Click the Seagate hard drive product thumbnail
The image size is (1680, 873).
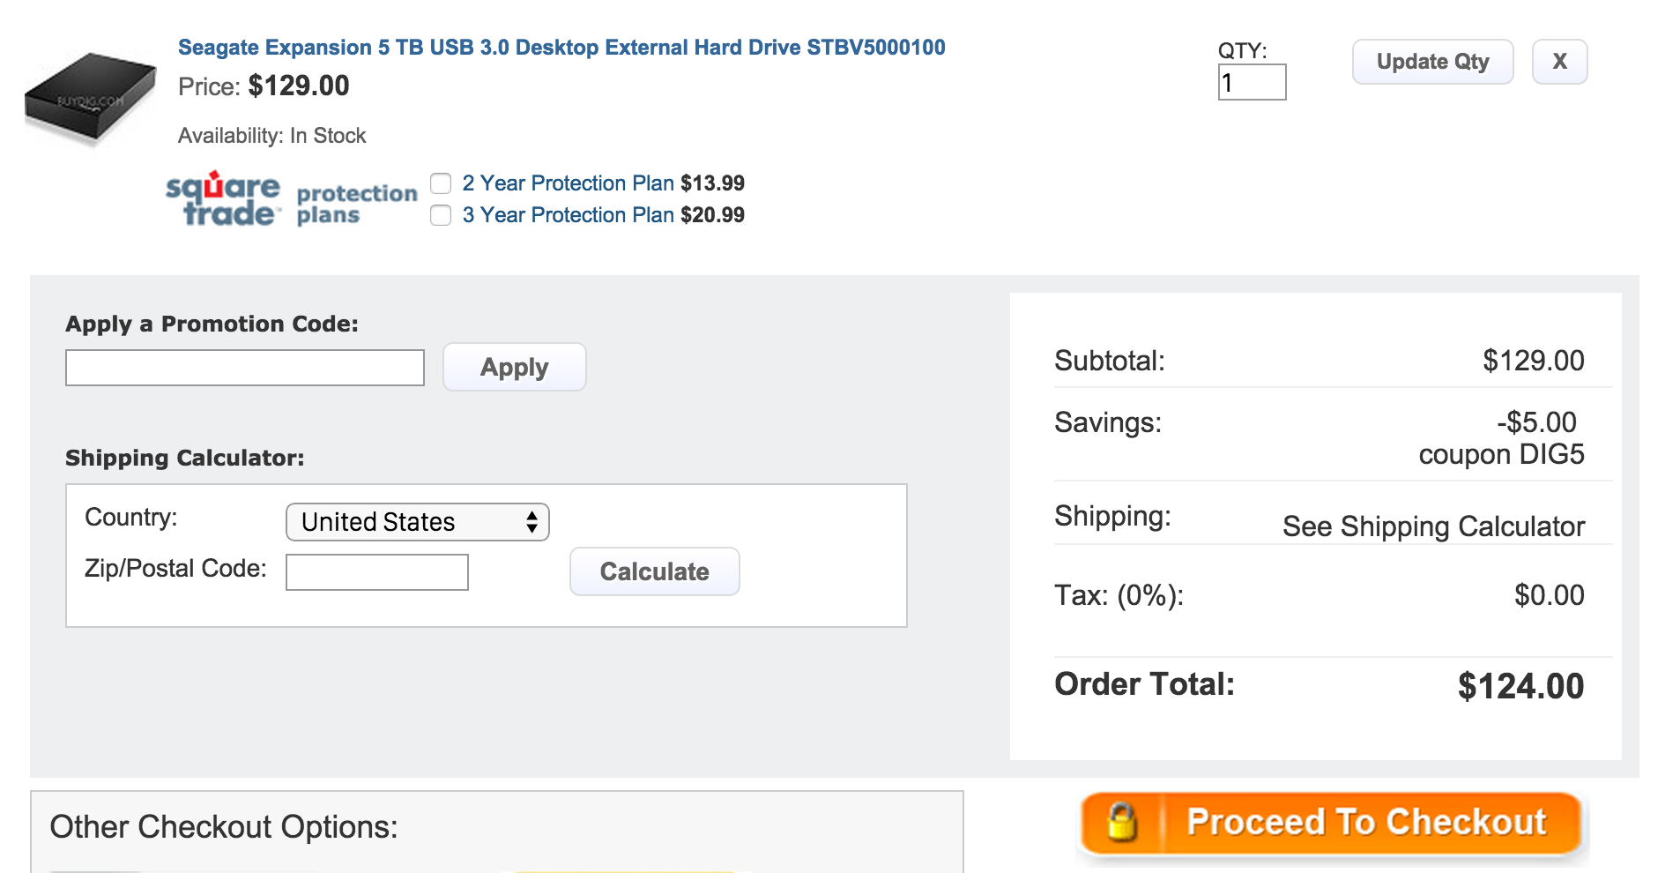click(x=90, y=98)
